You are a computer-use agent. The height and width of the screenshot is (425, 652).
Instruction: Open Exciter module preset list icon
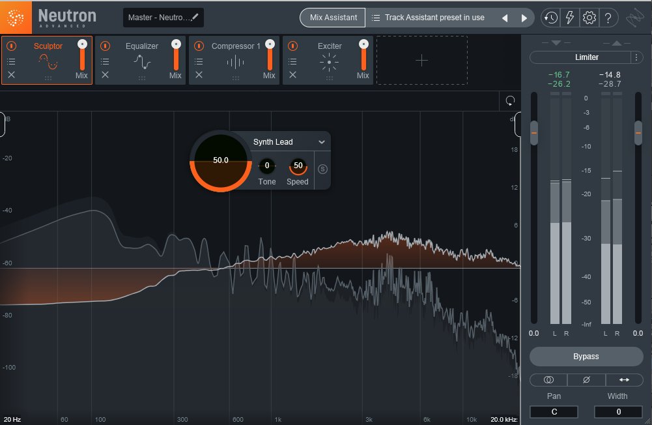[x=292, y=62]
